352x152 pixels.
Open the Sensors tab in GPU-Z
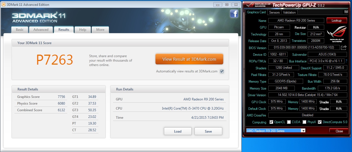(x=274, y=12)
